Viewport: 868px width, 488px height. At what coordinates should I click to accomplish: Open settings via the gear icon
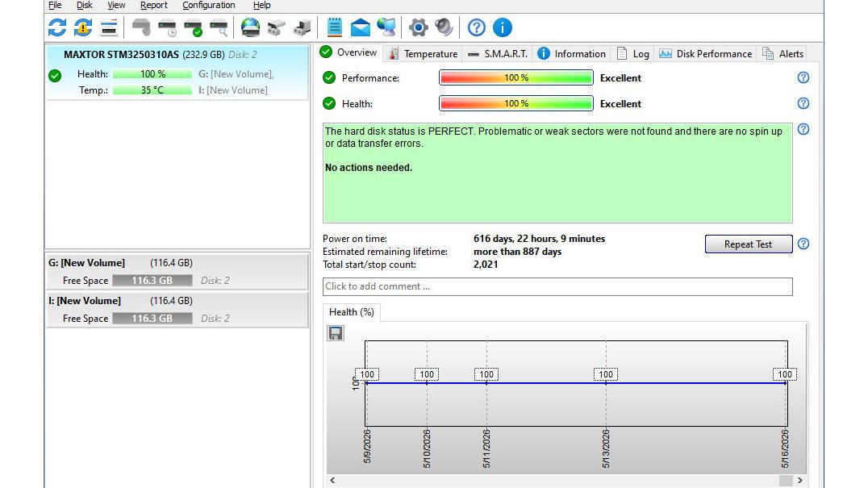[x=418, y=27]
